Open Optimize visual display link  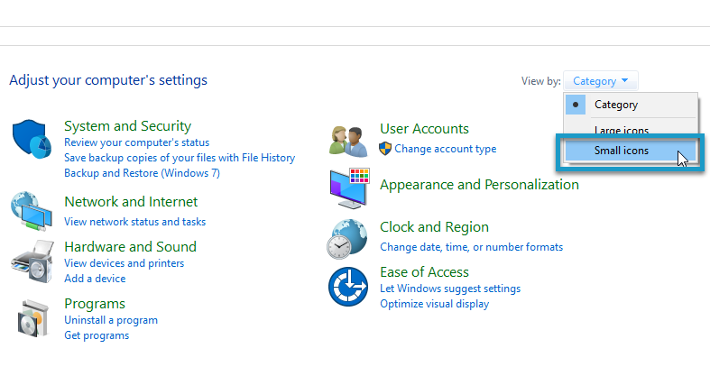(434, 304)
